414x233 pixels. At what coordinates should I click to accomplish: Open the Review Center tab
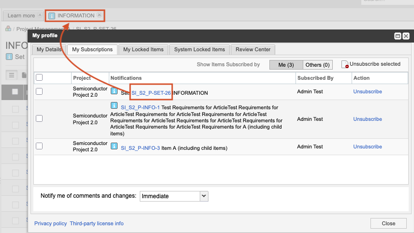[253, 50]
